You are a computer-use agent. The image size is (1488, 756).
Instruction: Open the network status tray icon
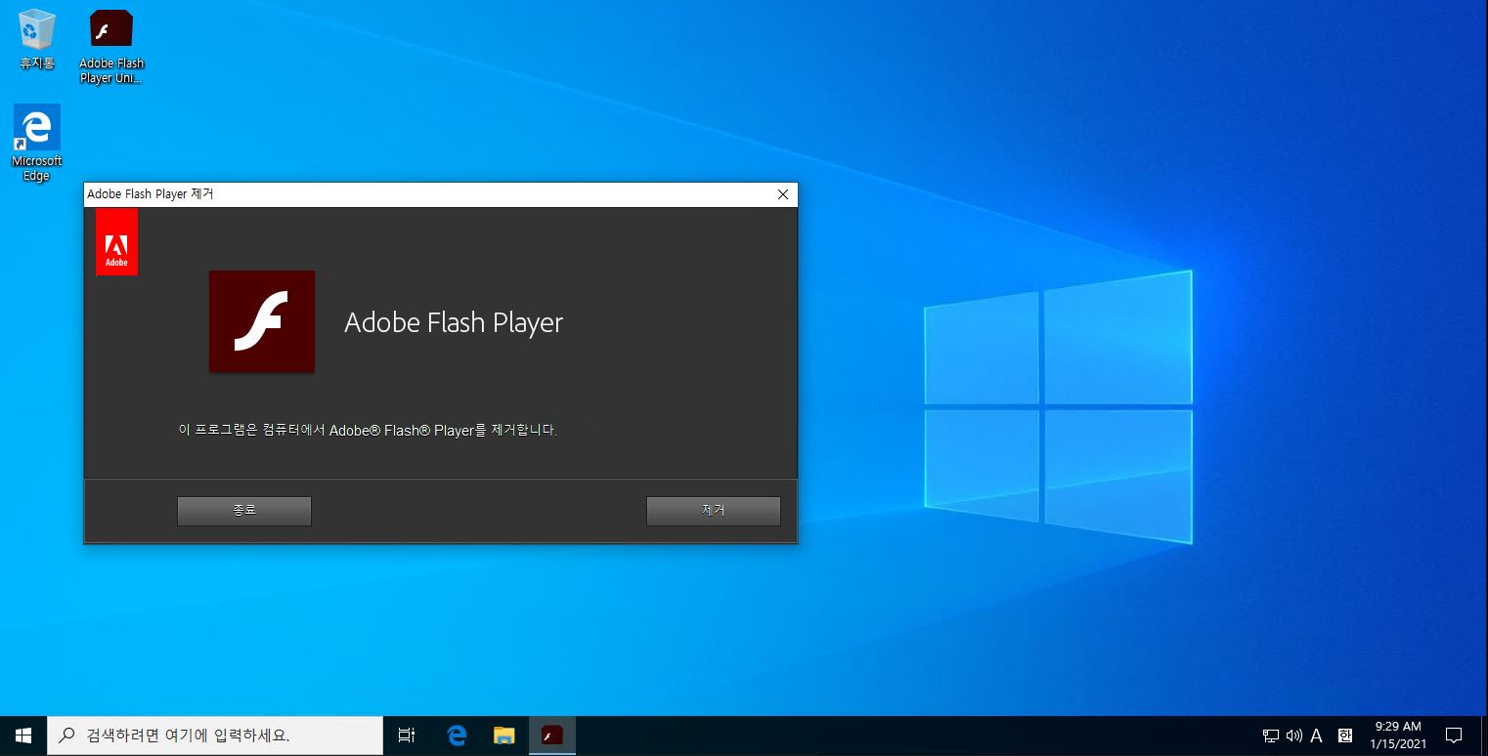click(x=1270, y=735)
